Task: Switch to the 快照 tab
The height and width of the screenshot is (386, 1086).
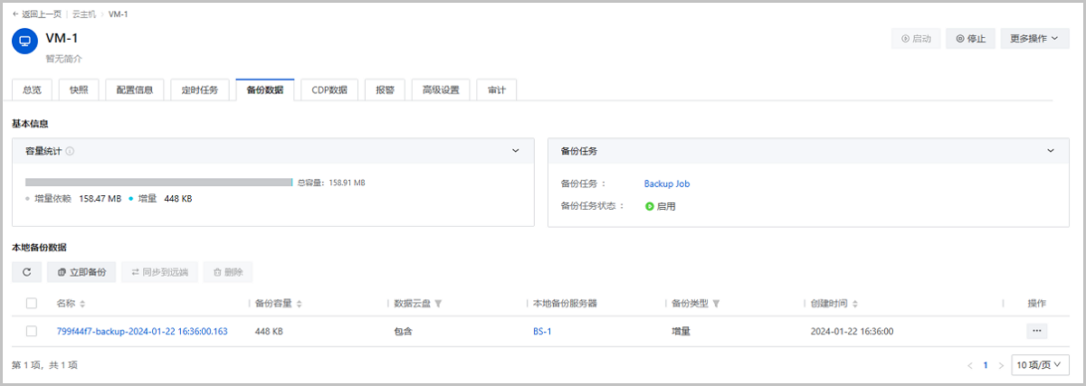Action: pyautogui.click(x=79, y=90)
